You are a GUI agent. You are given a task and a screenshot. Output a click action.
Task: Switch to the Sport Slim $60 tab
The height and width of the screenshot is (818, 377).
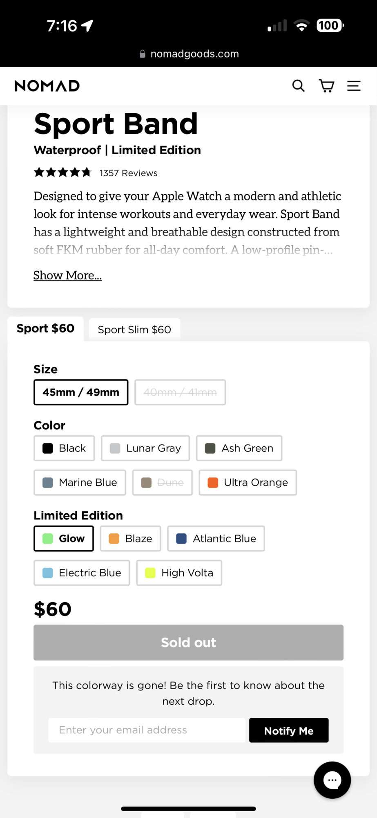click(x=134, y=330)
